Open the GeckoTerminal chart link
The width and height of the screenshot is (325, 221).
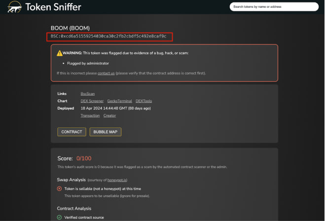[x=120, y=101]
